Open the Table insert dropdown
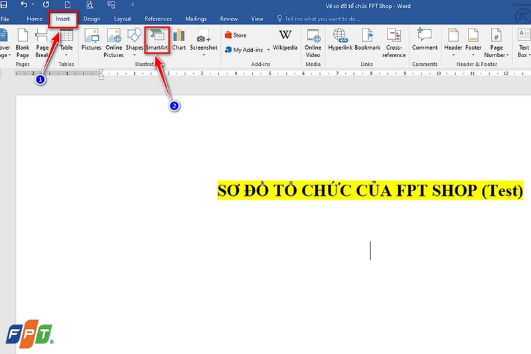This screenshot has width=531, height=354. coord(66,43)
